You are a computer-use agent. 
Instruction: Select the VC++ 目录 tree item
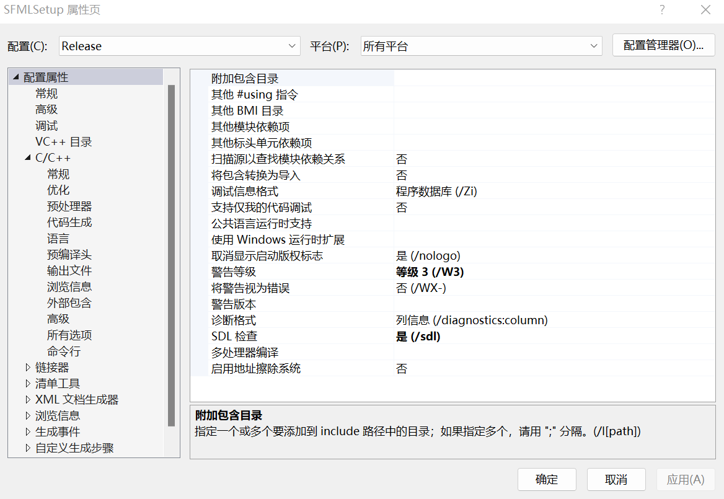pyautogui.click(x=64, y=142)
